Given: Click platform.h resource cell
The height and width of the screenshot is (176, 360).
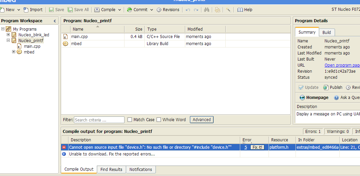Looking at the screenshot, I should point(282,147).
